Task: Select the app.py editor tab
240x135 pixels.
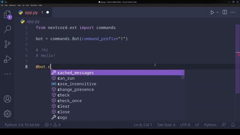Action: (33, 12)
